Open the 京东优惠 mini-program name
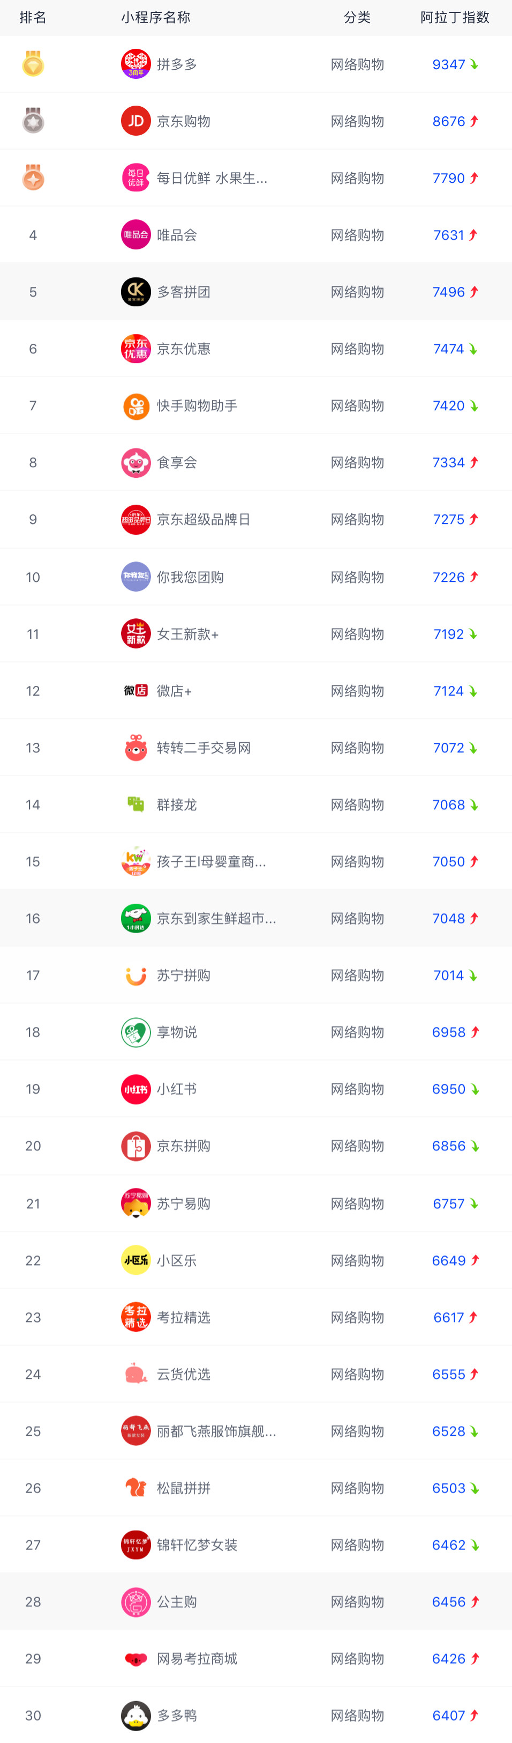512x1743 pixels. [x=184, y=349]
